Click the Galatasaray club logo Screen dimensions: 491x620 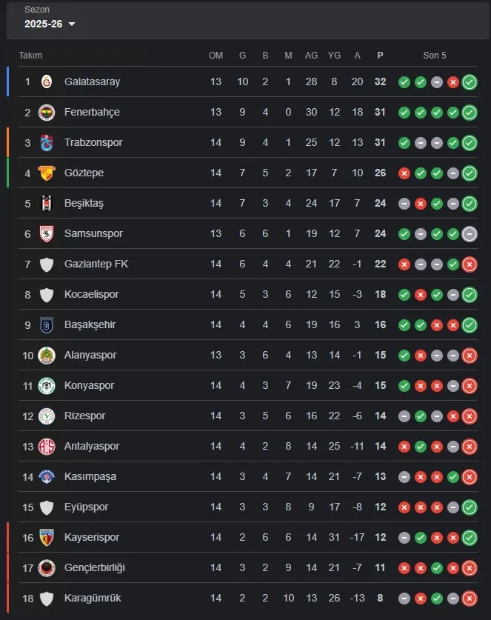pyautogui.click(x=47, y=81)
